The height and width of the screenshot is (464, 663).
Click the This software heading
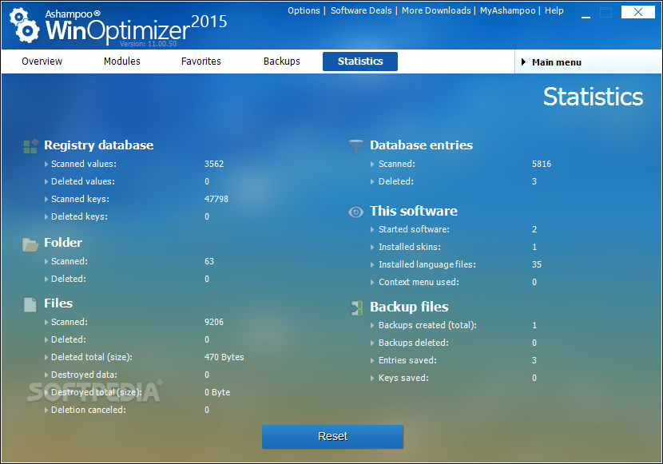414,211
